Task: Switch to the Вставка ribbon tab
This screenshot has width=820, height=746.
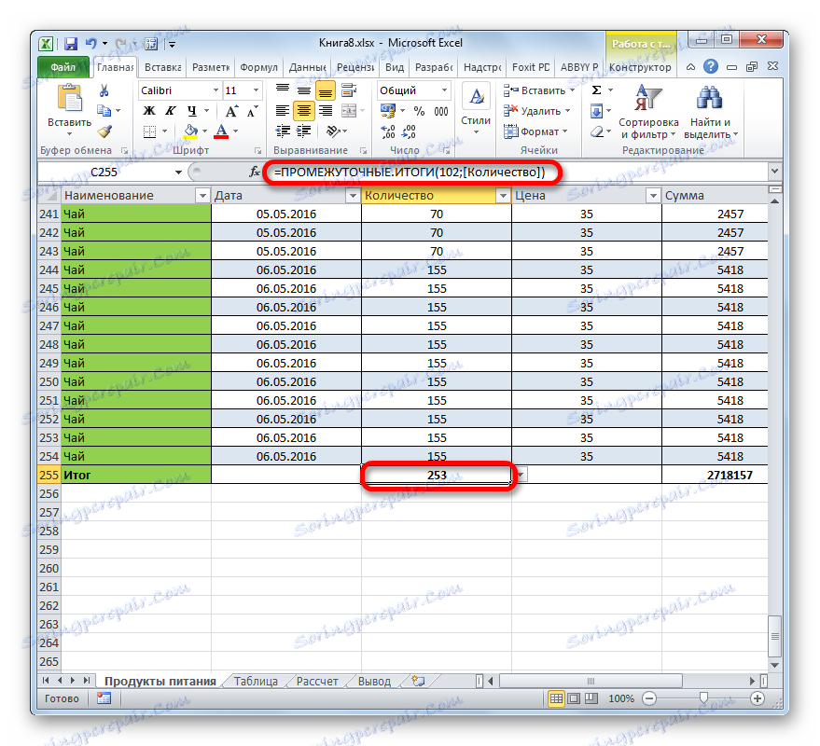Action: point(161,66)
